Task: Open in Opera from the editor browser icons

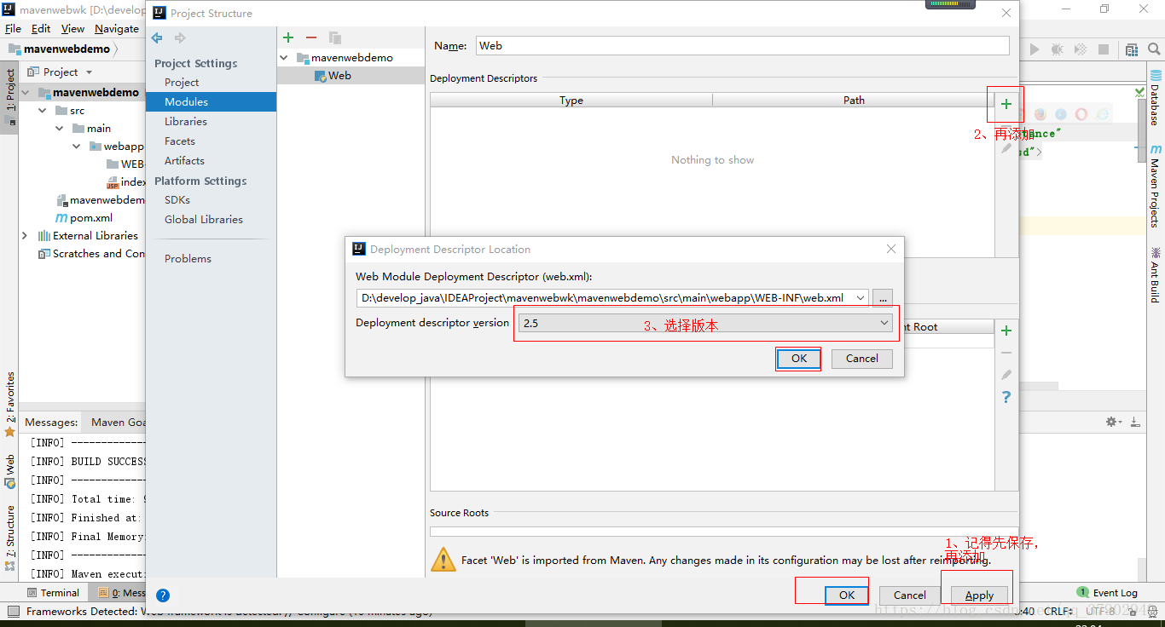Action: tap(1081, 114)
